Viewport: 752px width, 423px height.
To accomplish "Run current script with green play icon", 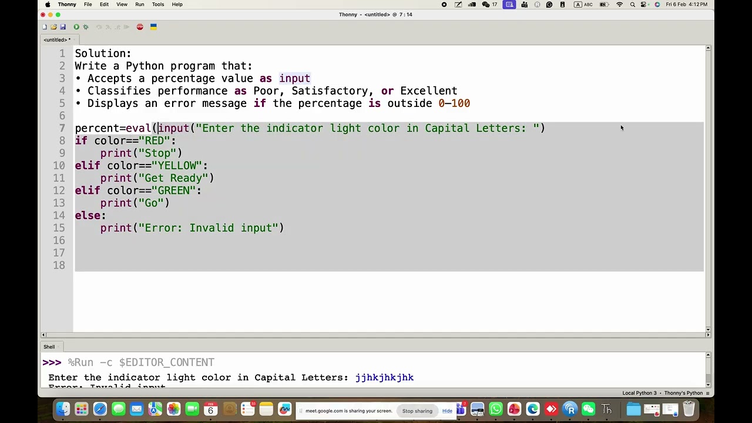I will pyautogui.click(x=76, y=27).
